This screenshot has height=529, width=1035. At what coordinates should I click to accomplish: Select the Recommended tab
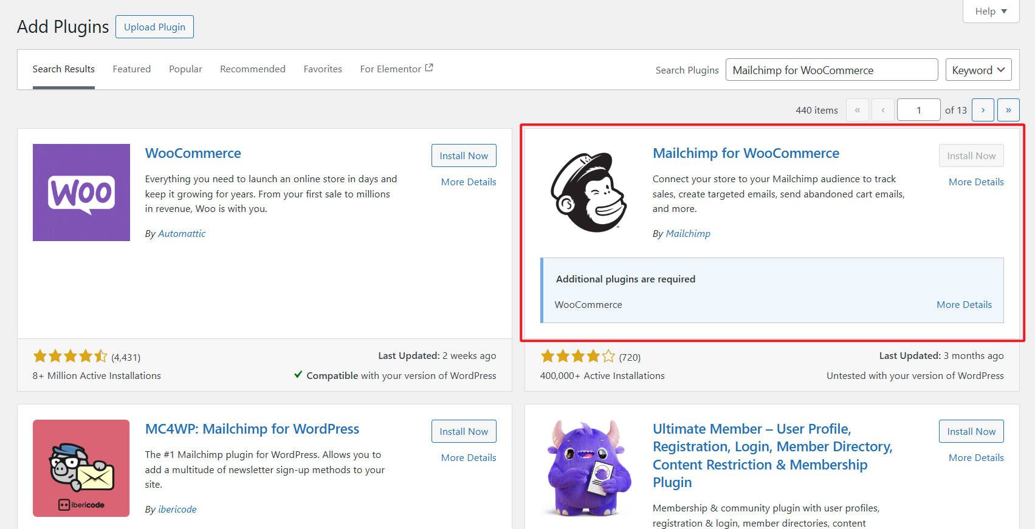tap(252, 69)
